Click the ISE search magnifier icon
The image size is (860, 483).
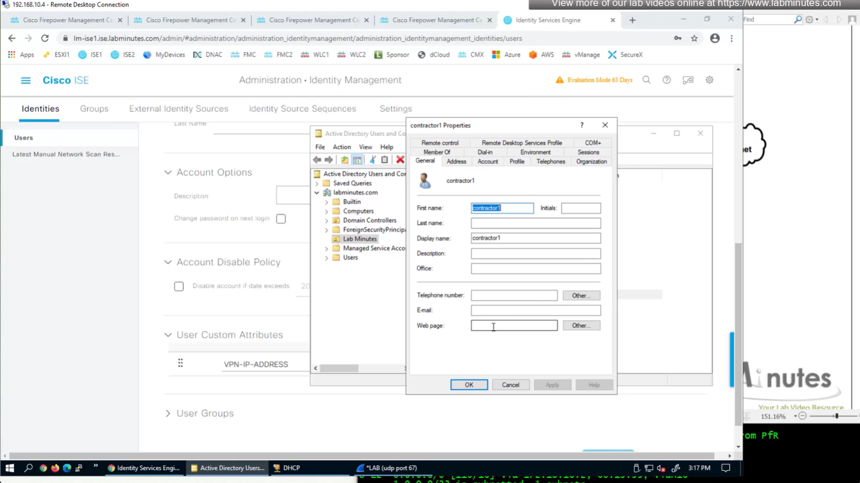pos(646,80)
